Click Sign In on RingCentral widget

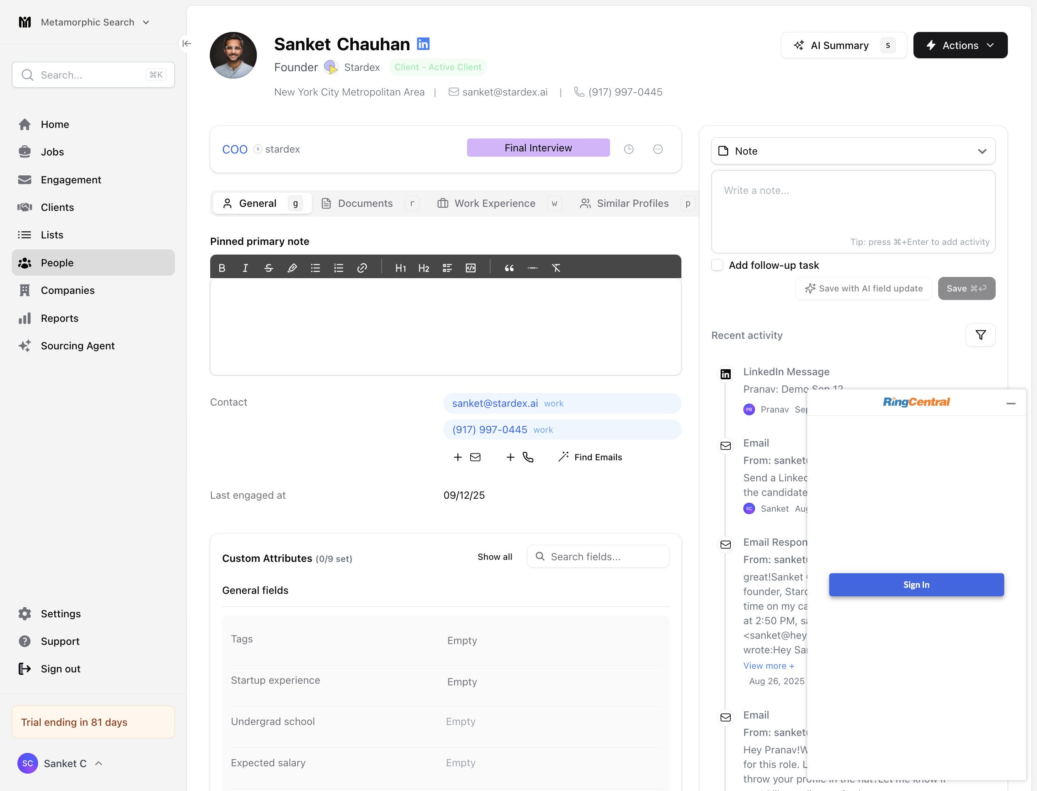click(916, 585)
